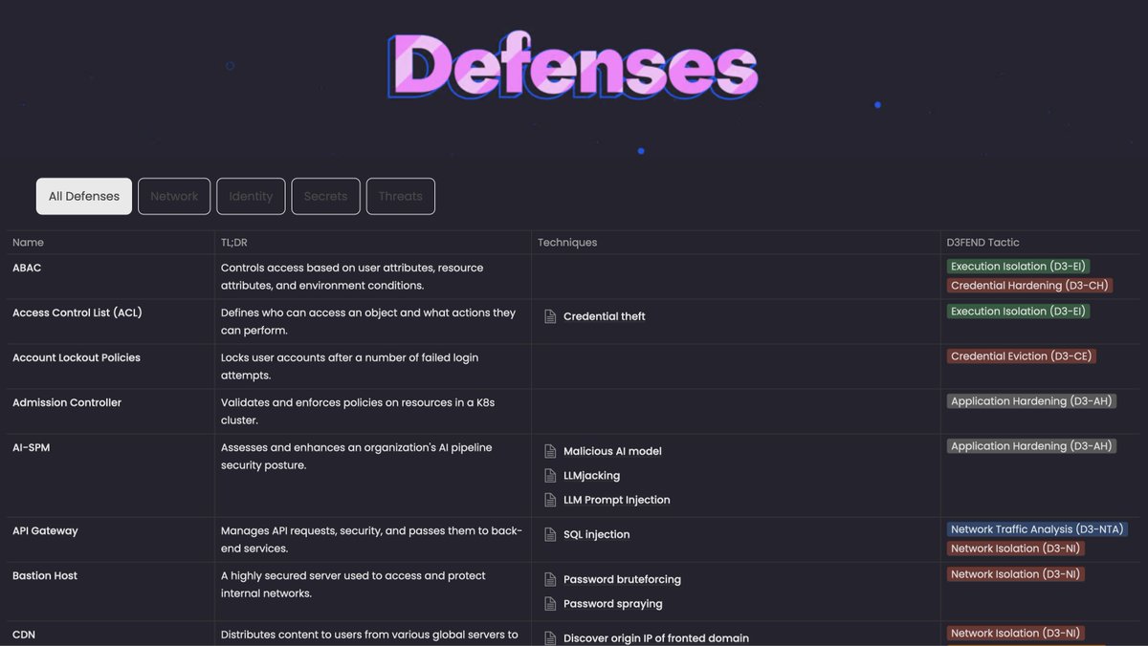Switch to the Network tab
Image resolution: width=1148 pixels, height=646 pixels.
[174, 196]
